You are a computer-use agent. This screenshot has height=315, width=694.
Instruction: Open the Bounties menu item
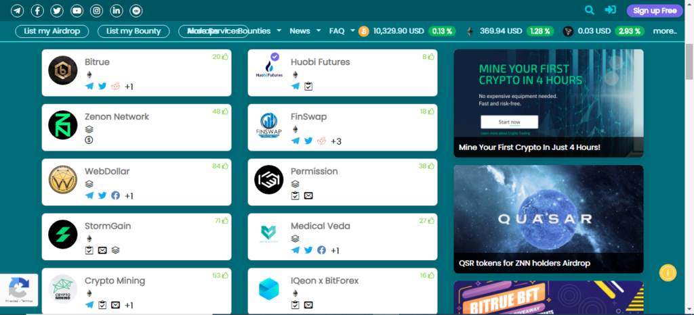[254, 31]
